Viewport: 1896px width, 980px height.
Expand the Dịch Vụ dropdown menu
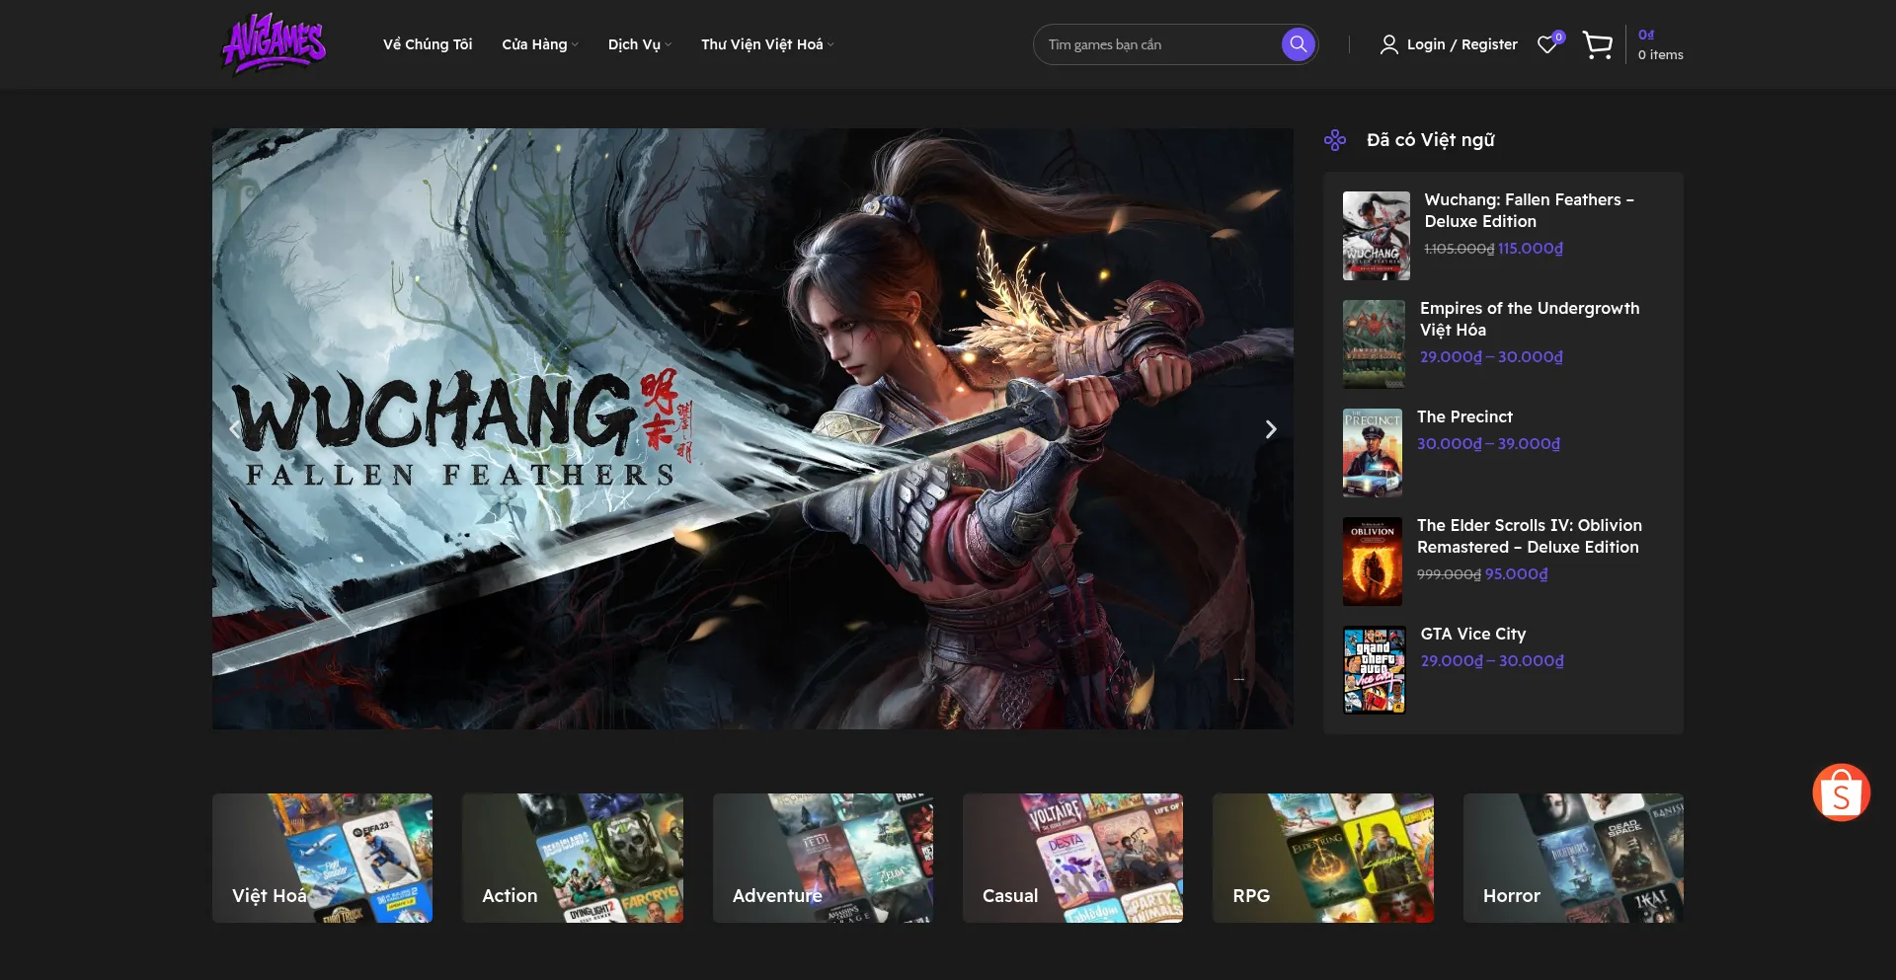pyautogui.click(x=640, y=44)
